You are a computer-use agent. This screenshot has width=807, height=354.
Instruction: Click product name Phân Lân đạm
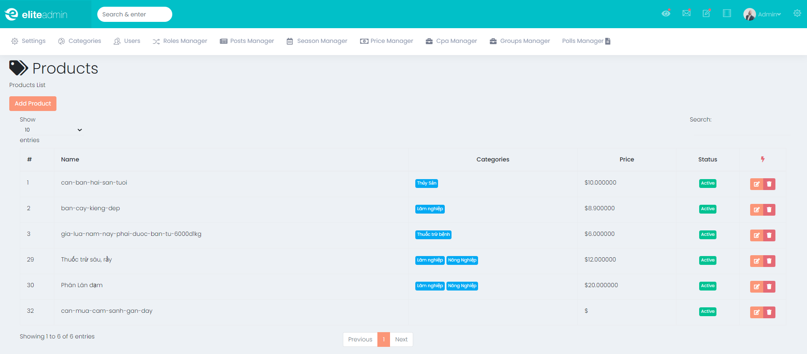(x=82, y=285)
